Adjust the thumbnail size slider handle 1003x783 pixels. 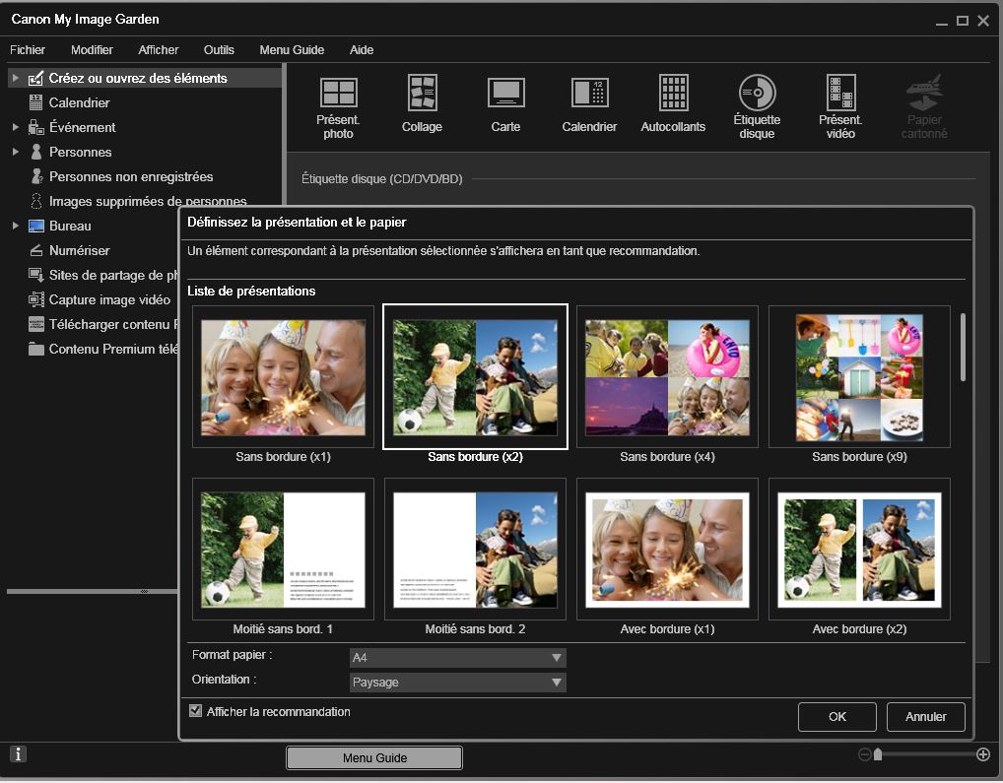[x=878, y=754]
